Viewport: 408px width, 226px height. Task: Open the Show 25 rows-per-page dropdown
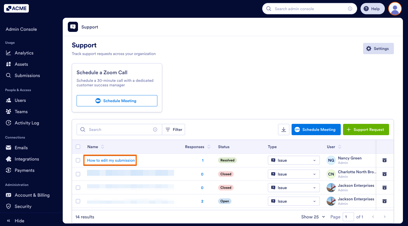tap(313, 217)
